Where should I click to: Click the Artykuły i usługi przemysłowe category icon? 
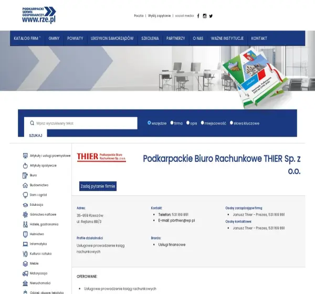pyautogui.click(x=25, y=156)
